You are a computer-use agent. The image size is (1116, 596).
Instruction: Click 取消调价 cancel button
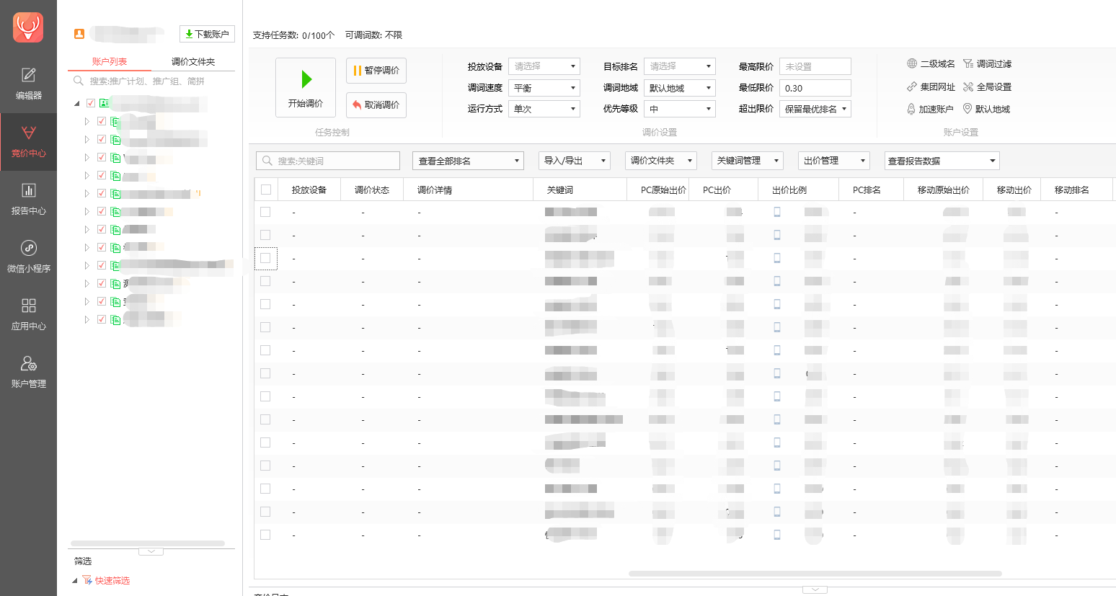coord(376,105)
